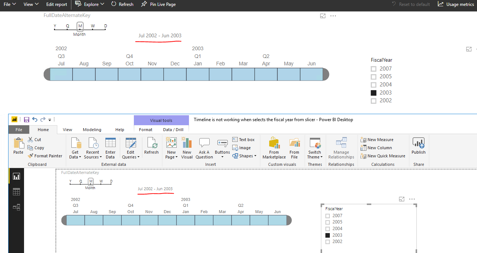The height and width of the screenshot is (253, 477).
Task: Click Focus mode icon on Desktop FiscalYear slicer
Action: 402,199
